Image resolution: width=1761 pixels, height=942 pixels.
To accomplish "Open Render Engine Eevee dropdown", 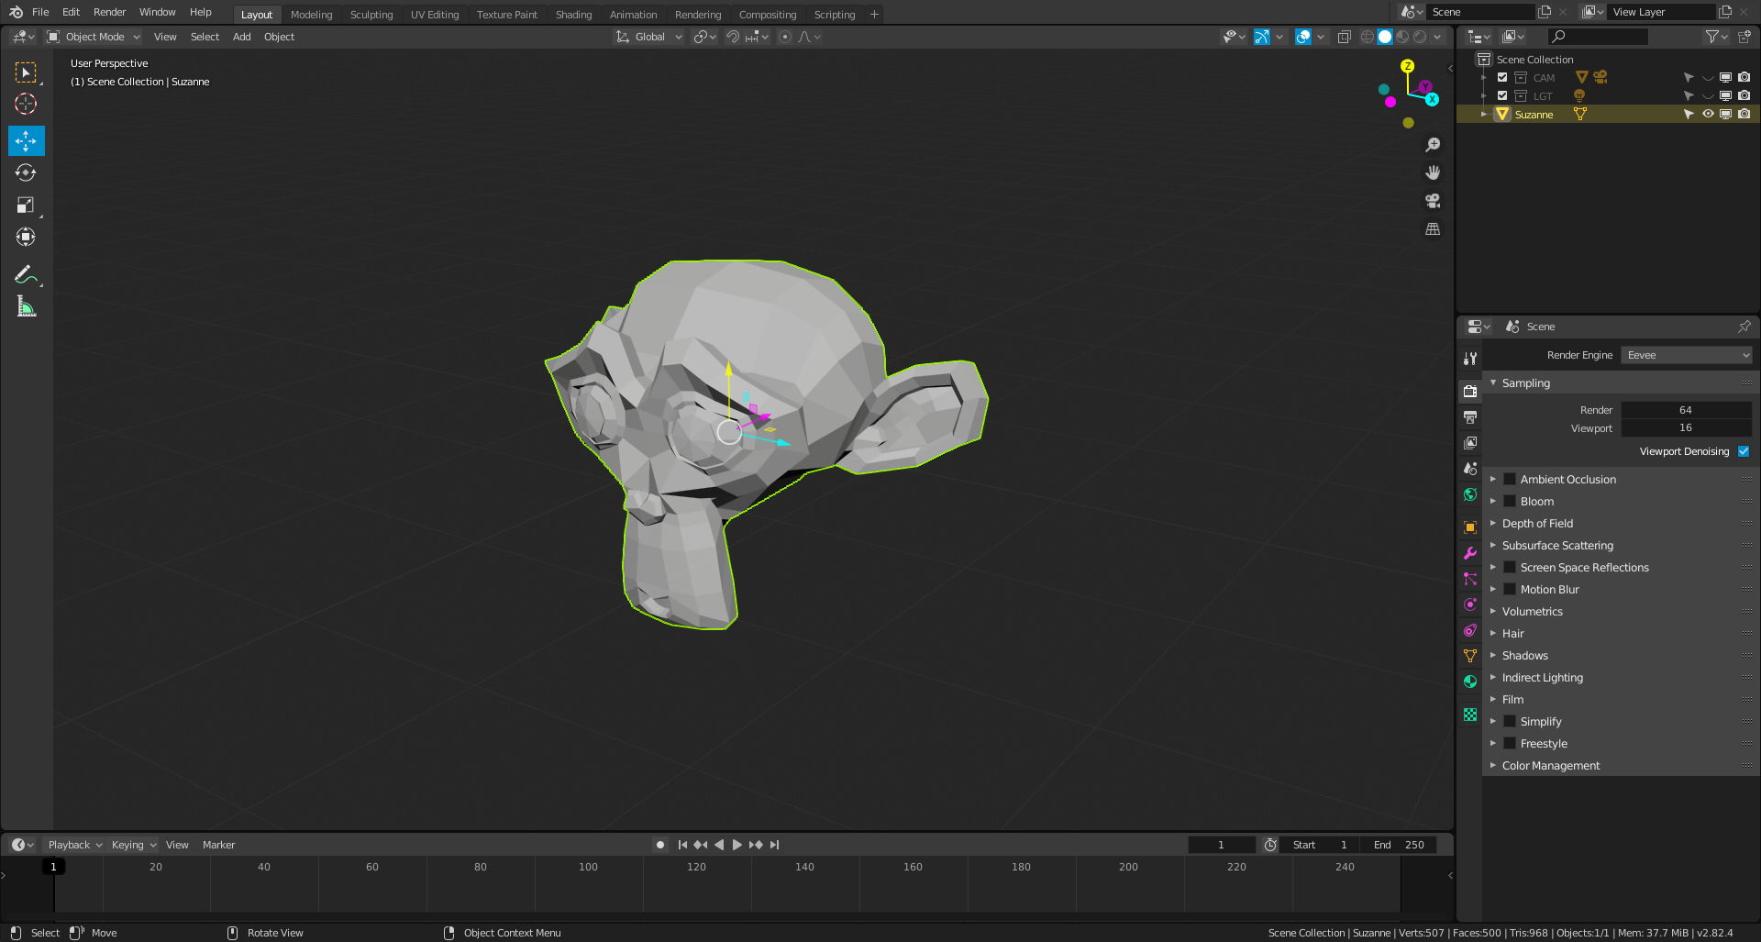I will click(x=1686, y=355).
